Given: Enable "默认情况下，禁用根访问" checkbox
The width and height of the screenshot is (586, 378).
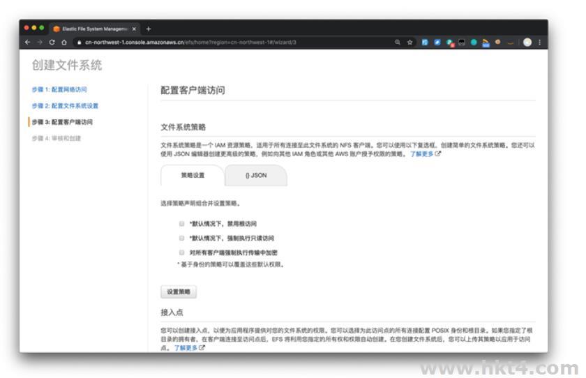Looking at the screenshot, I should click(x=181, y=224).
